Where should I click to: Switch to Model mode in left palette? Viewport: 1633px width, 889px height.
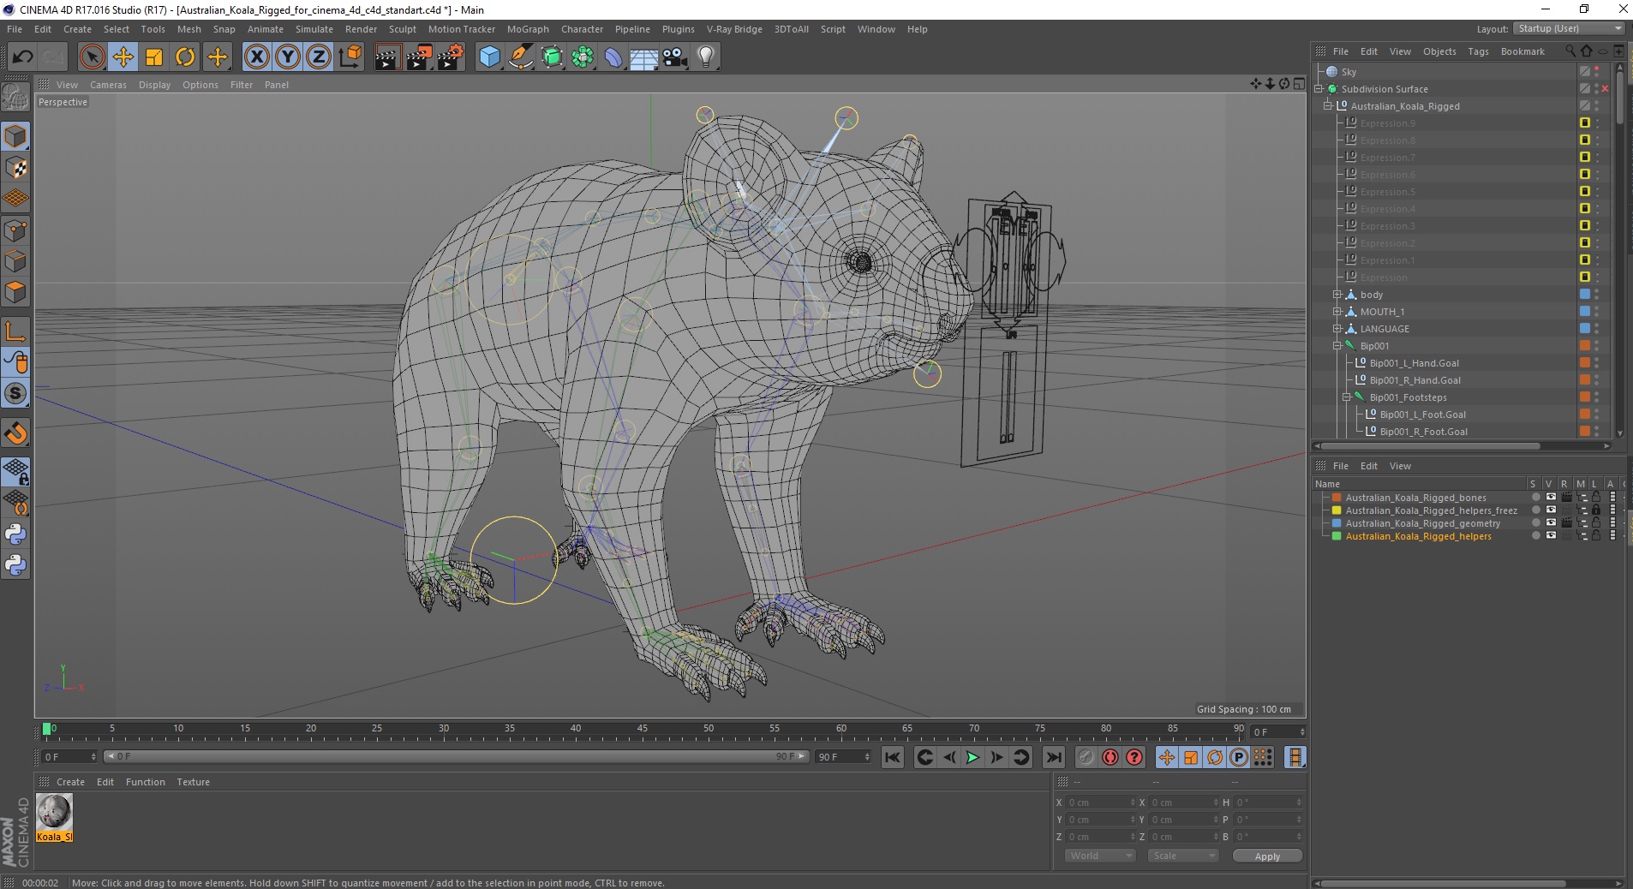point(15,136)
